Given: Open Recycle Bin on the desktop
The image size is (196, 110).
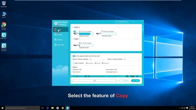Looking at the screenshot, I should pyautogui.click(x=4, y=4).
